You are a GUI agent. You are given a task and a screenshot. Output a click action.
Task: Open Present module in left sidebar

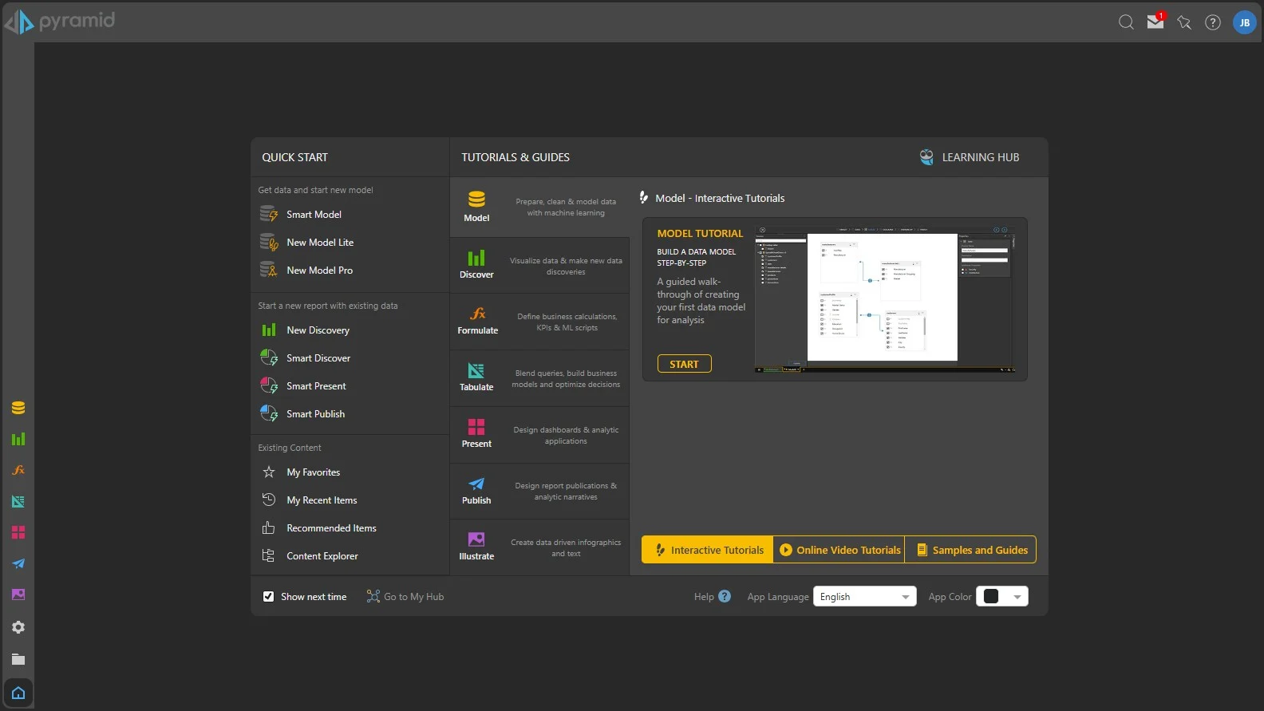coord(18,532)
